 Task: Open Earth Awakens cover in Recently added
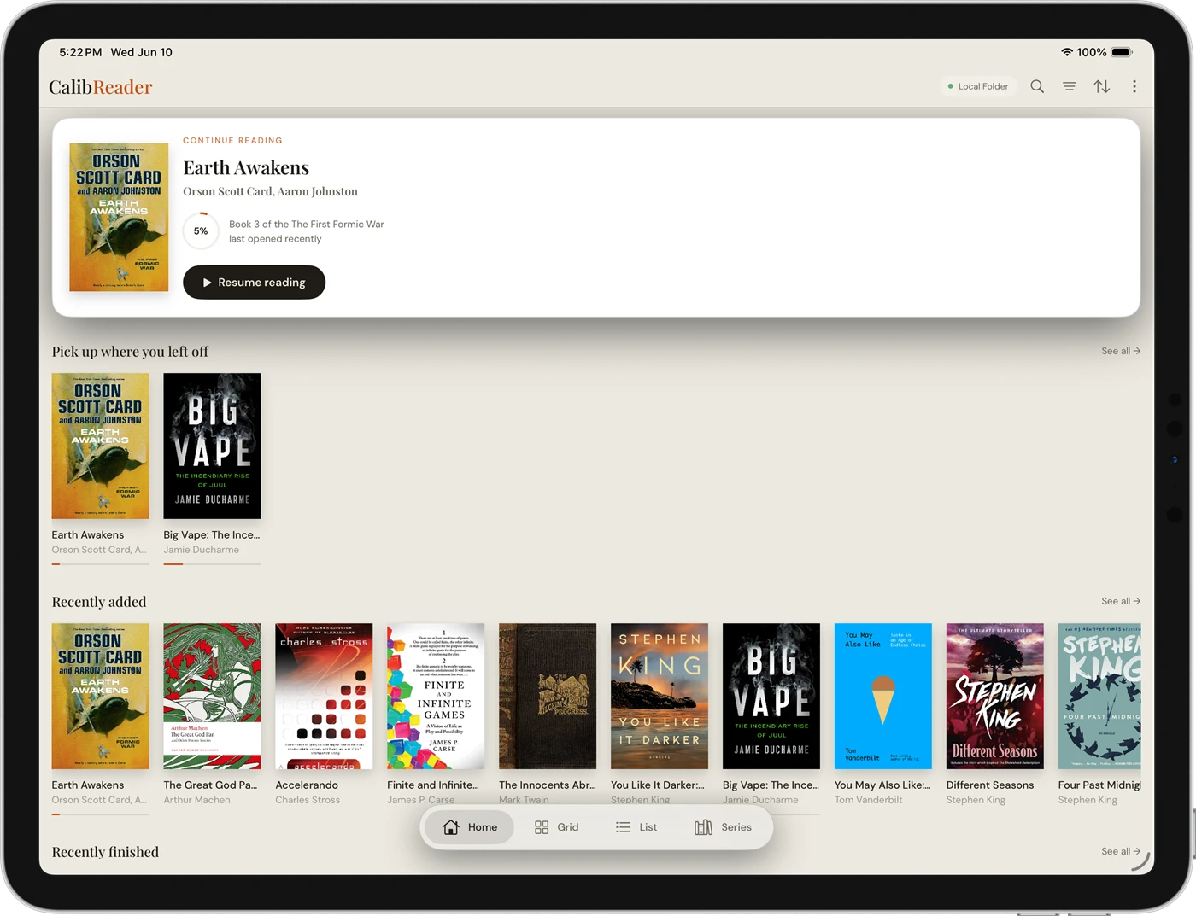(x=100, y=696)
